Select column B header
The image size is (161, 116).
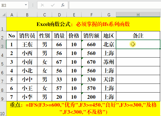[27, 15]
